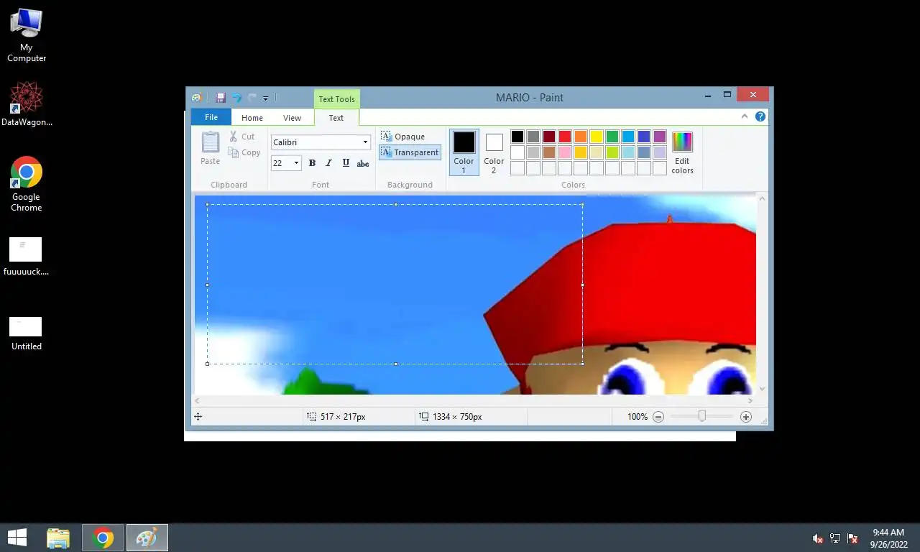Click the Save icon in Quick Access toolbar

pyautogui.click(x=220, y=98)
